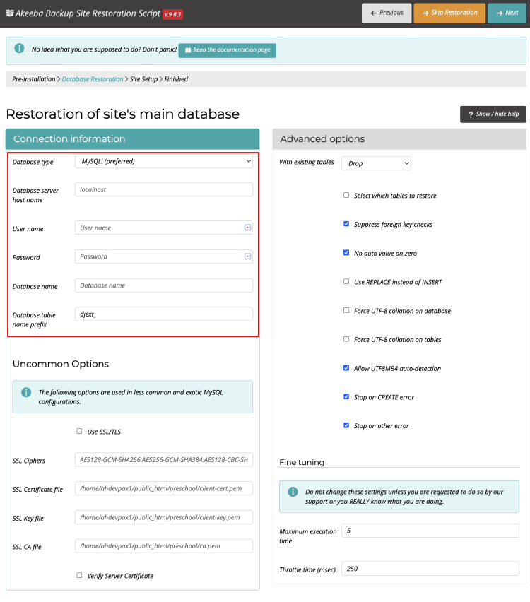This screenshot has width=530, height=602.
Task: Click the Site Setup breadcrumb step
Action: click(143, 79)
